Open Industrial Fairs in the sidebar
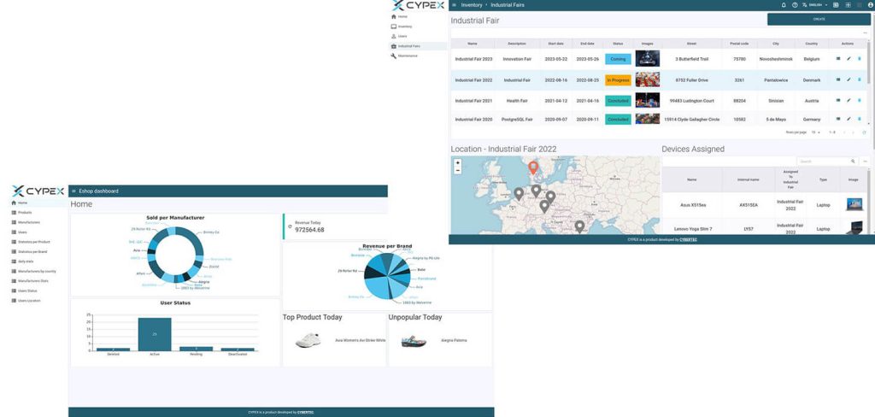Image resolution: width=875 pixels, height=417 pixels. (x=409, y=46)
